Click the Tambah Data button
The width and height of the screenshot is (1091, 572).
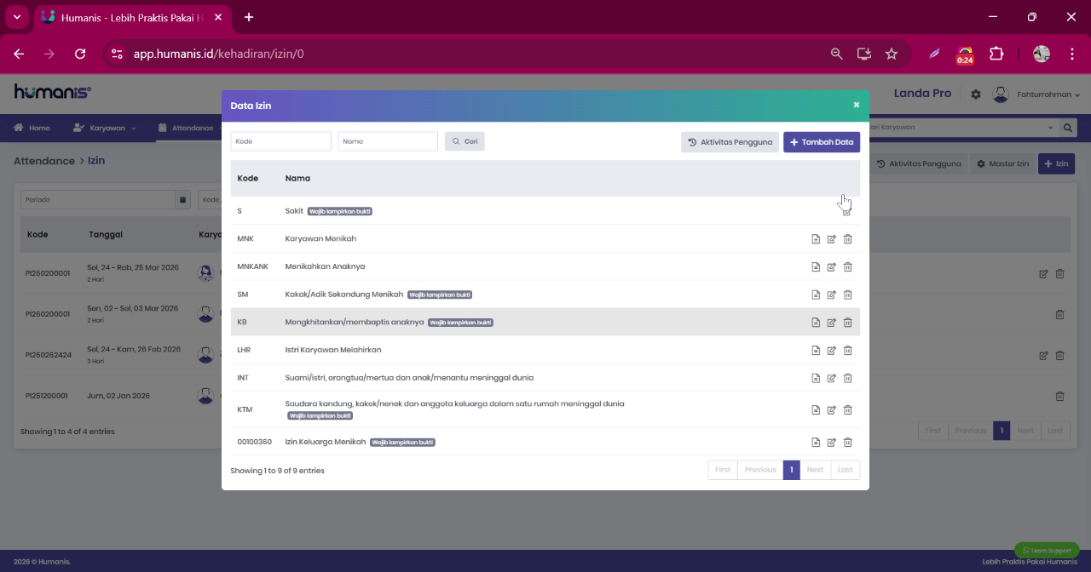(x=822, y=142)
